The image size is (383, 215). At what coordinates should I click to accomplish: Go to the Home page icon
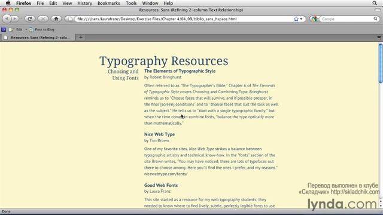56,19
